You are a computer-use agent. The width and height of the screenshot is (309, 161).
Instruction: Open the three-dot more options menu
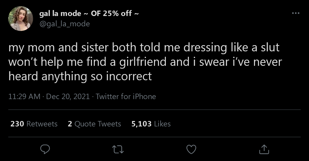pos(296,13)
